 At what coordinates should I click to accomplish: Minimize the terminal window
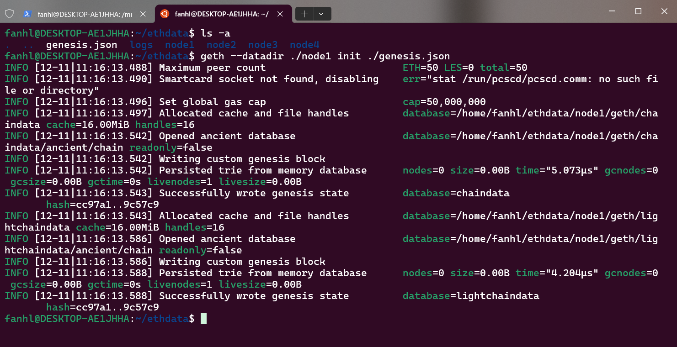[613, 11]
